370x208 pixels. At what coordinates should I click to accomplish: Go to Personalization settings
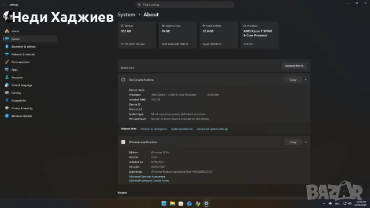tap(30, 62)
